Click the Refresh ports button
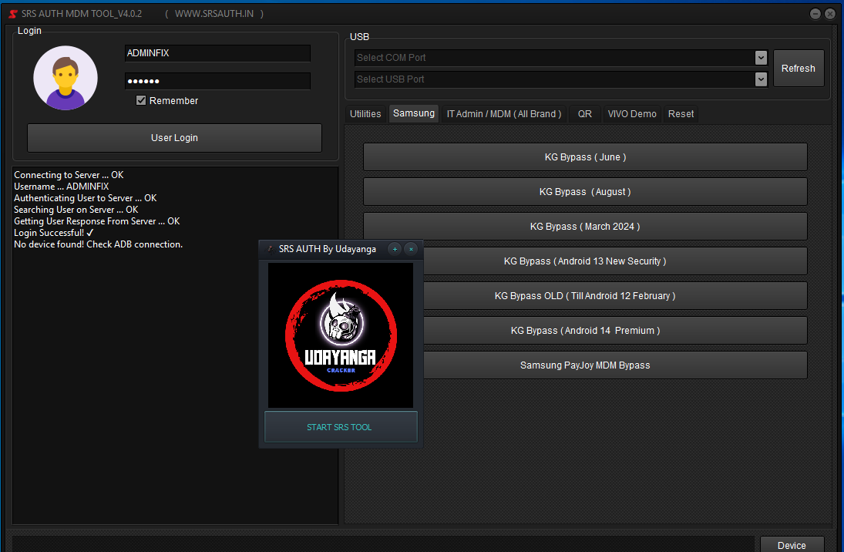Viewport: 844px width, 552px height. tap(799, 69)
